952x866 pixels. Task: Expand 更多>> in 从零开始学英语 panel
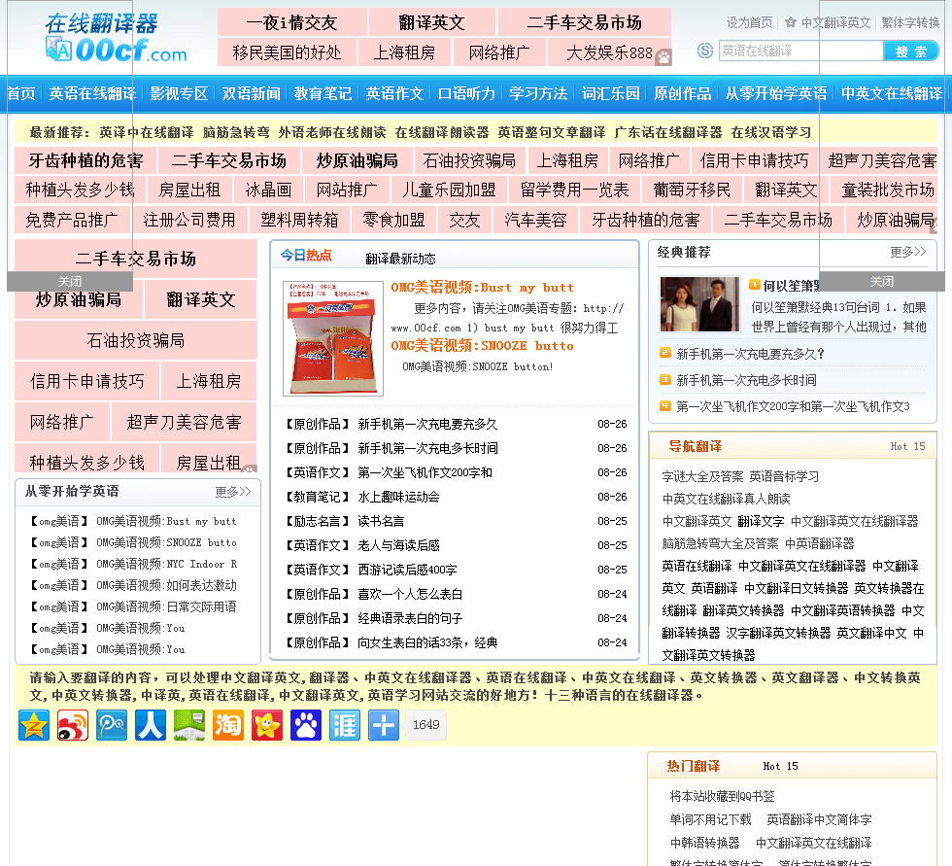[233, 491]
